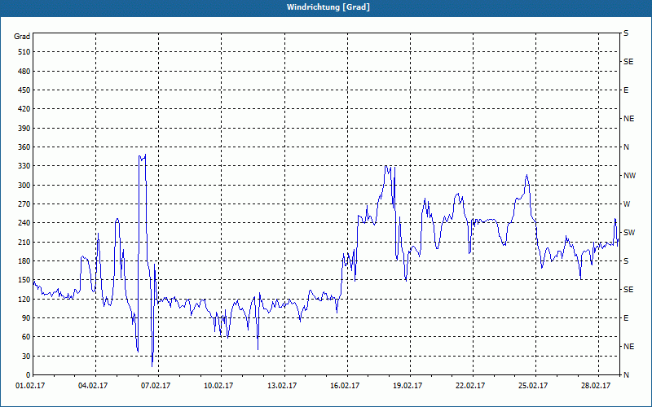Image resolution: width=652 pixels, height=407 pixels.
Task: Select the date label 04.02.17
Action: coord(93,386)
